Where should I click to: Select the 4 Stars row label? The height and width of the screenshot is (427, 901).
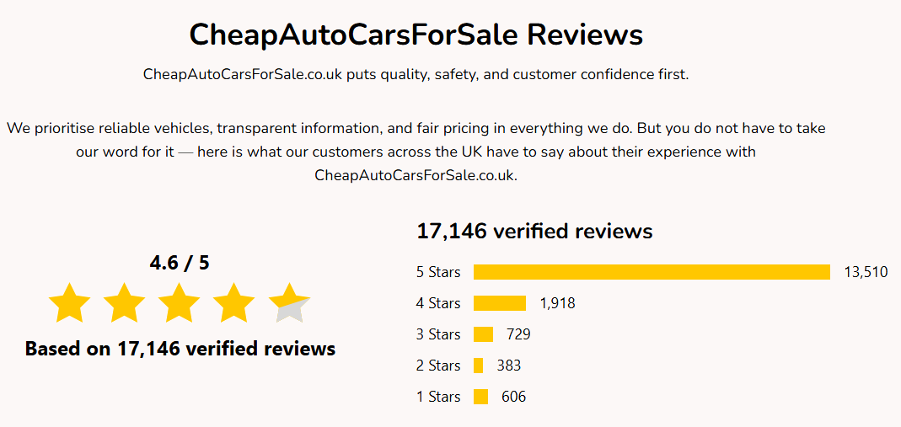point(438,303)
